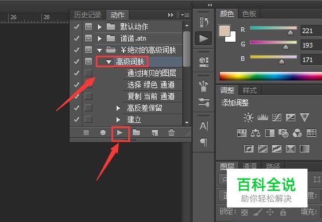Add a Levels adjustment
Viewport: 322px width, 222px height.
pyautogui.click(x=263, y=117)
